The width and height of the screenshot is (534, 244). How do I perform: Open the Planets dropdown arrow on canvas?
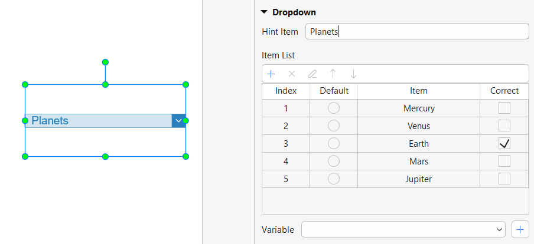(178, 121)
